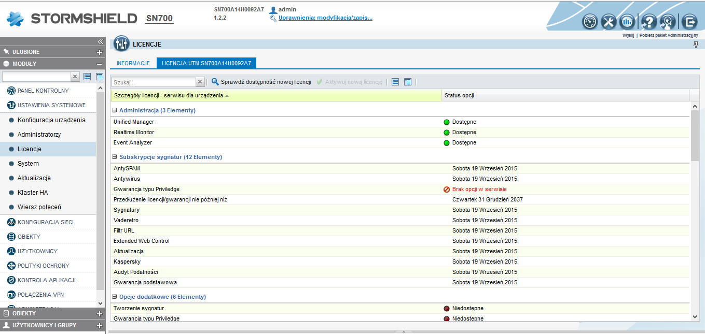Expand the Użytkownicy i grupy panel
Image resolution: width=705 pixels, height=334 pixels.
pyautogui.click(x=100, y=326)
